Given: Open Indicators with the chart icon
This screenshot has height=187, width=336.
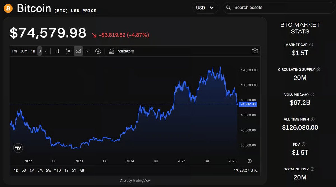Looking at the screenshot, I should coord(111,51).
